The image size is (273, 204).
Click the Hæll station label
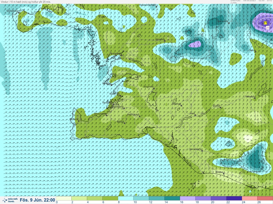[x=192, y=113]
